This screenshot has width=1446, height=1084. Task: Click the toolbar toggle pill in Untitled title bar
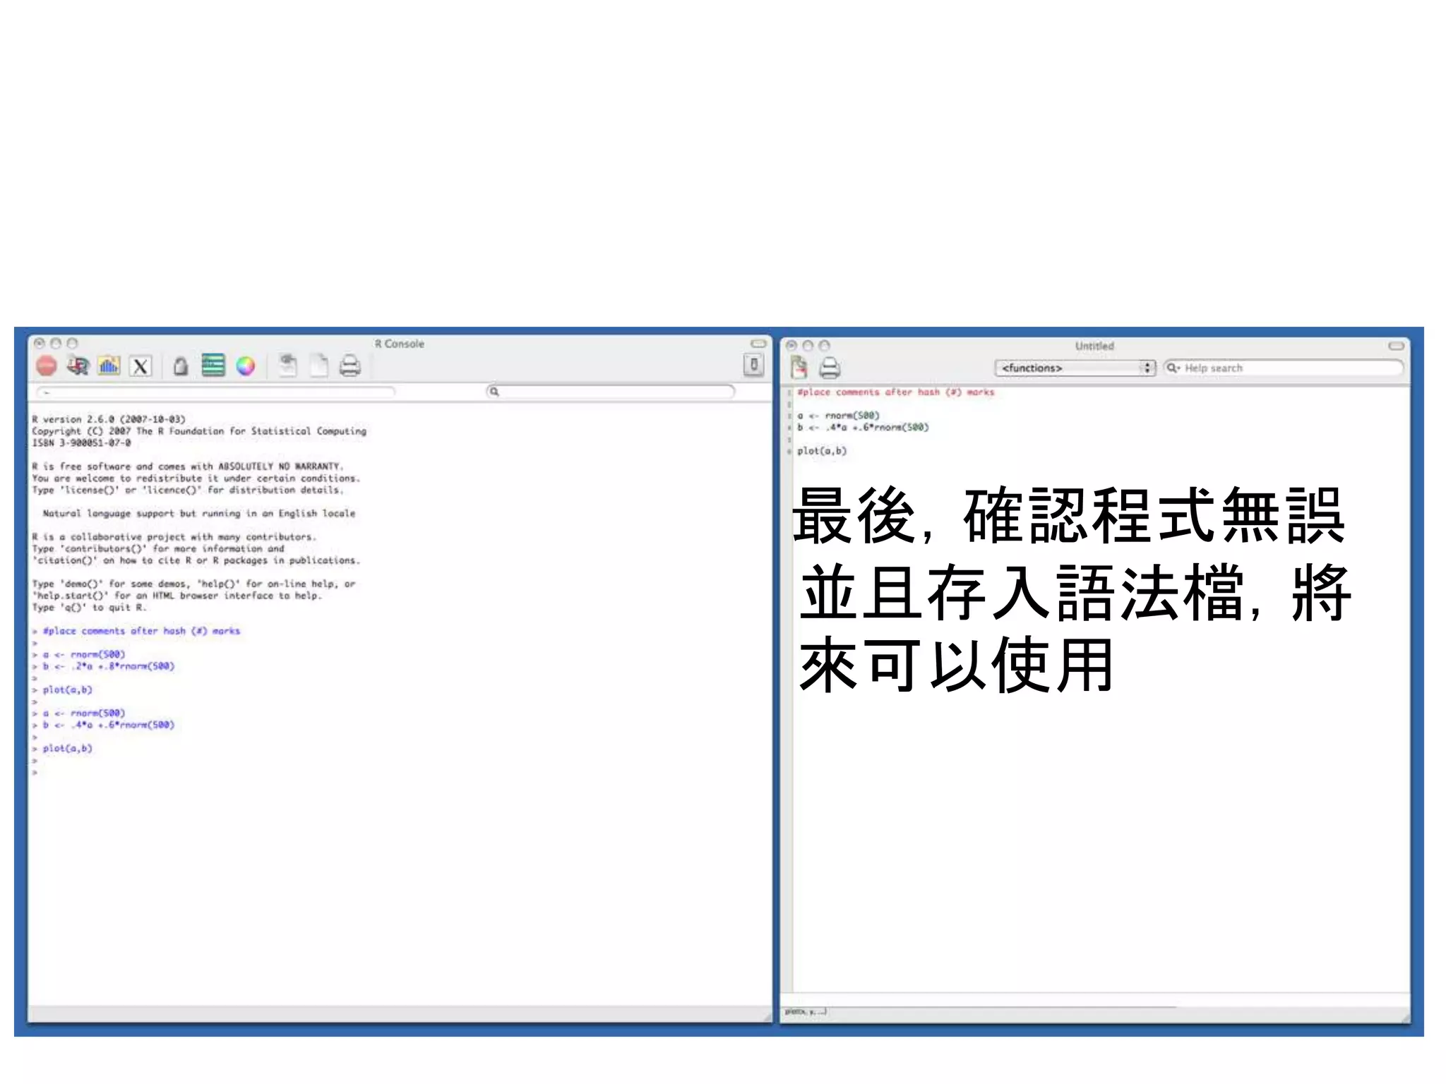coord(1396,346)
